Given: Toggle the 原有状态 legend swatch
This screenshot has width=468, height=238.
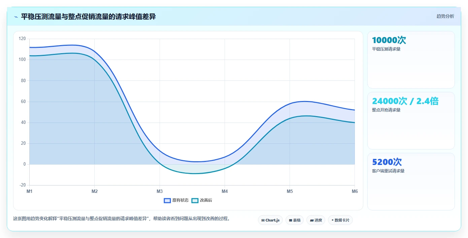Looking at the screenshot, I should [x=167, y=200].
